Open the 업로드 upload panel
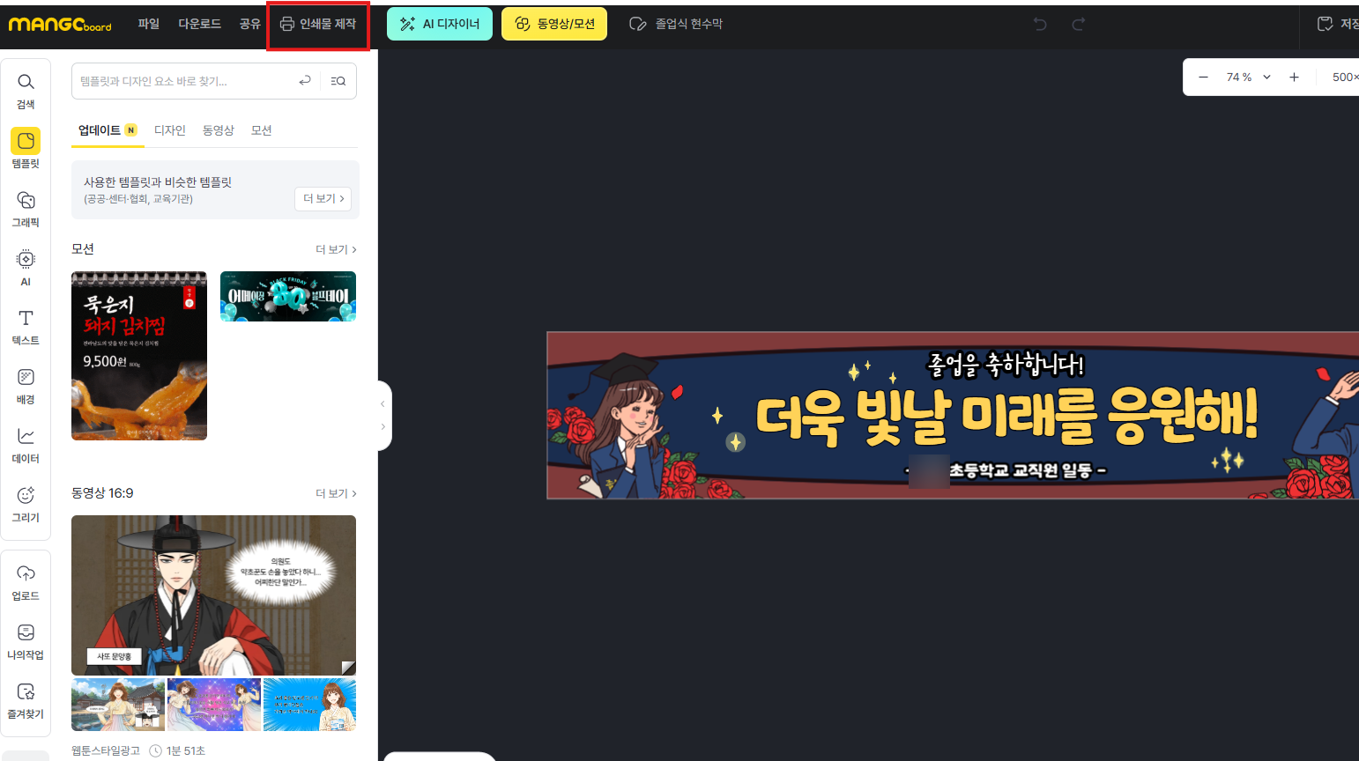Viewport: 1359px width, 761px height. (x=26, y=582)
